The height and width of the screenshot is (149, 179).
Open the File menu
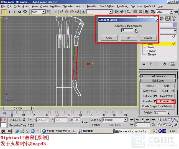point(3,6)
